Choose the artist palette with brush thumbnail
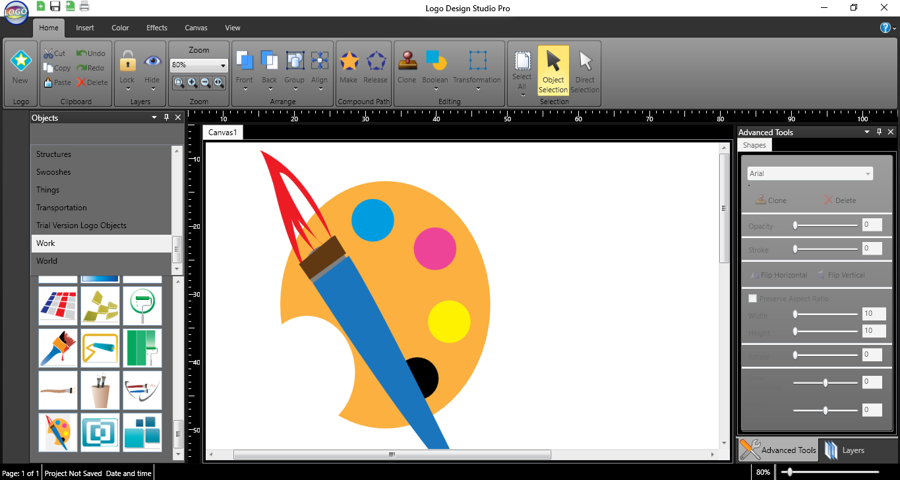Screen dimensions: 900x480 58,433
